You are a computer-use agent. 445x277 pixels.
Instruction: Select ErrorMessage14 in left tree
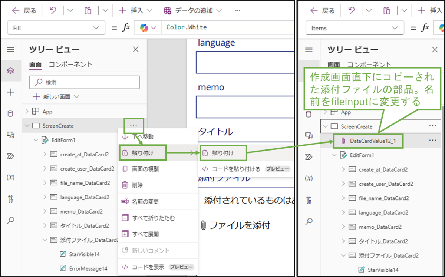coord(88,268)
